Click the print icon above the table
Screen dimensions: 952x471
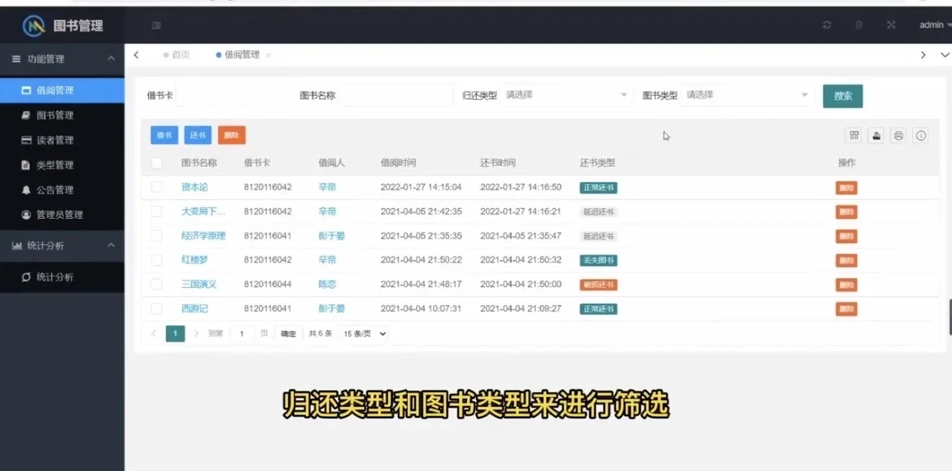click(x=897, y=136)
